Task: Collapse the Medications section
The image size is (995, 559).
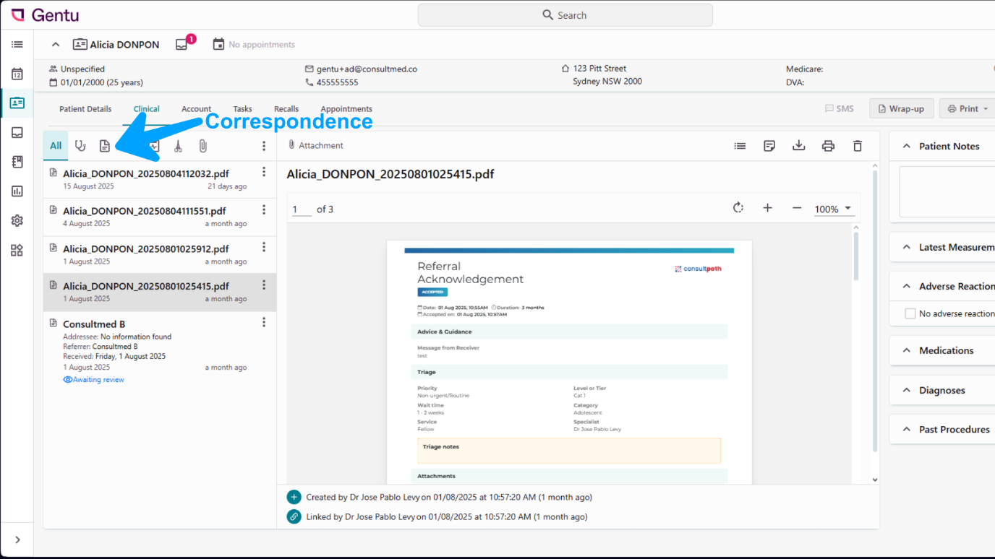Action: [906, 350]
